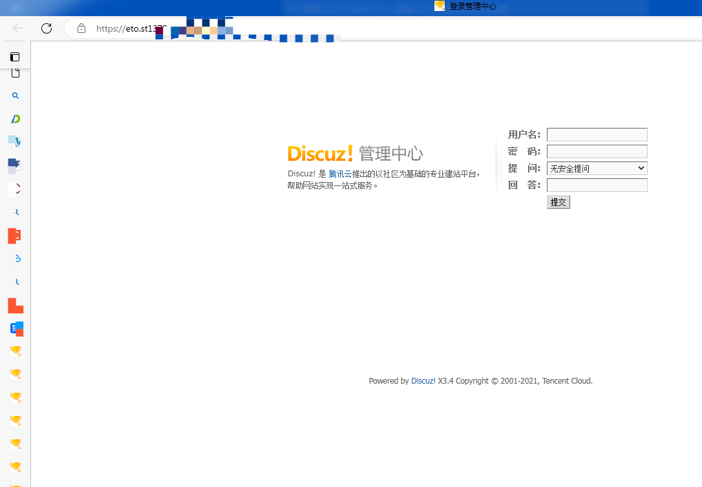Focus the 回答 answer field

(x=597, y=185)
